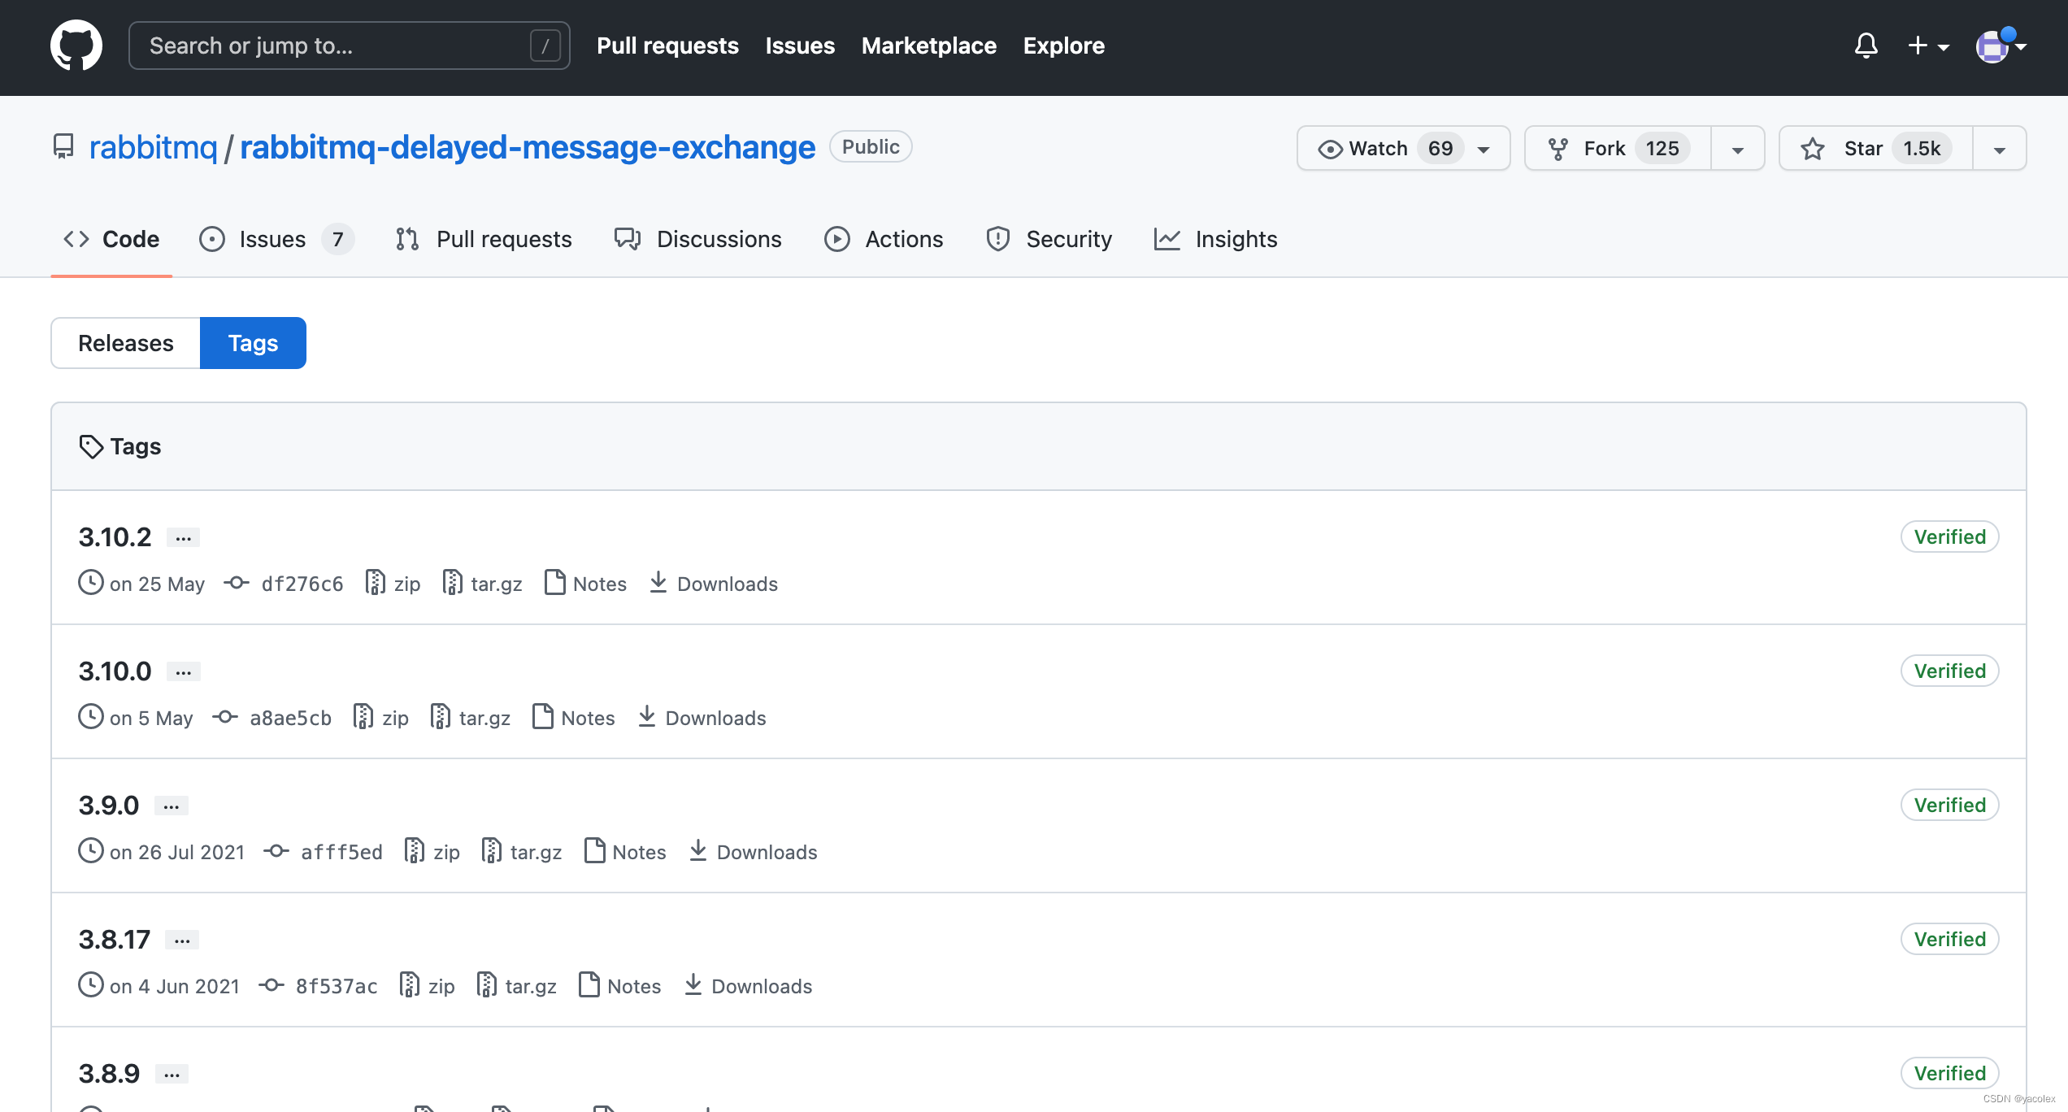Image resolution: width=2068 pixels, height=1112 pixels.
Task: Open Downloads for tag 3.10.2
Action: click(x=713, y=584)
